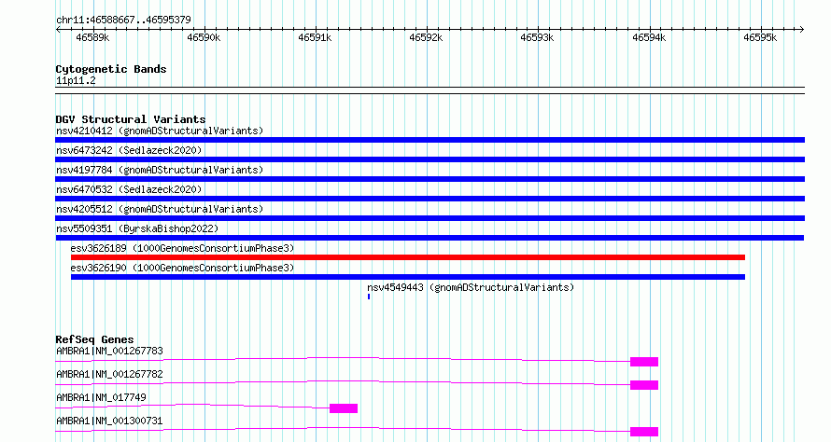831x442 pixels.
Task: Click the nsv6473242 variant blue bar
Action: pyautogui.click(x=430, y=159)
